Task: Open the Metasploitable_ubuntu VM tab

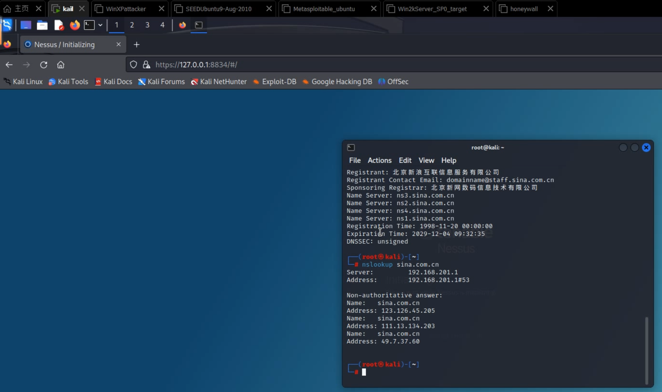Action: click(324, 8)
